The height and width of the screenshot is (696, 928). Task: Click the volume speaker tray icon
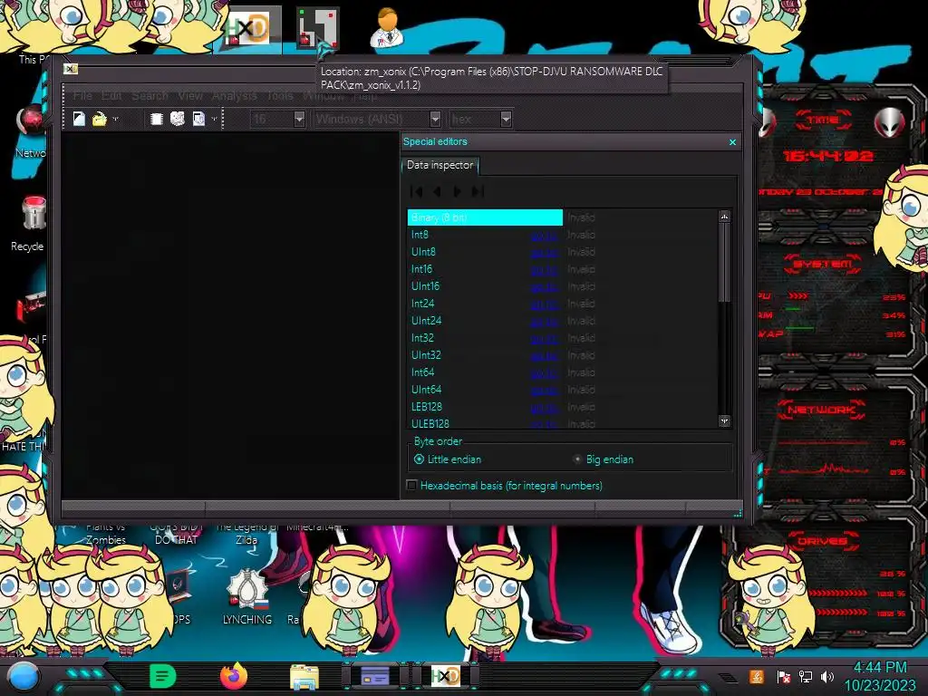click(827, 676)
